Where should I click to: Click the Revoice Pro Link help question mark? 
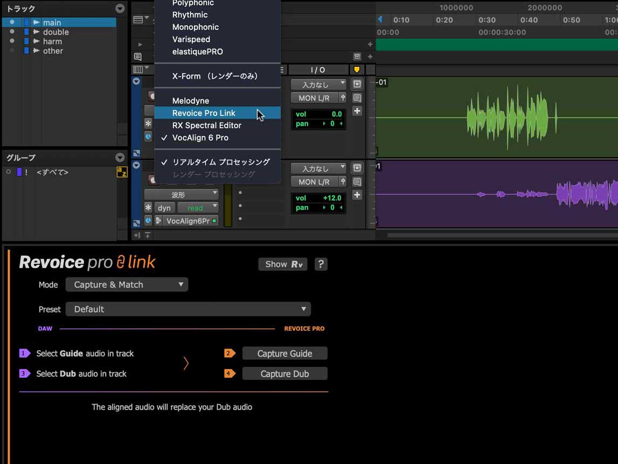[x=321, y=264]
